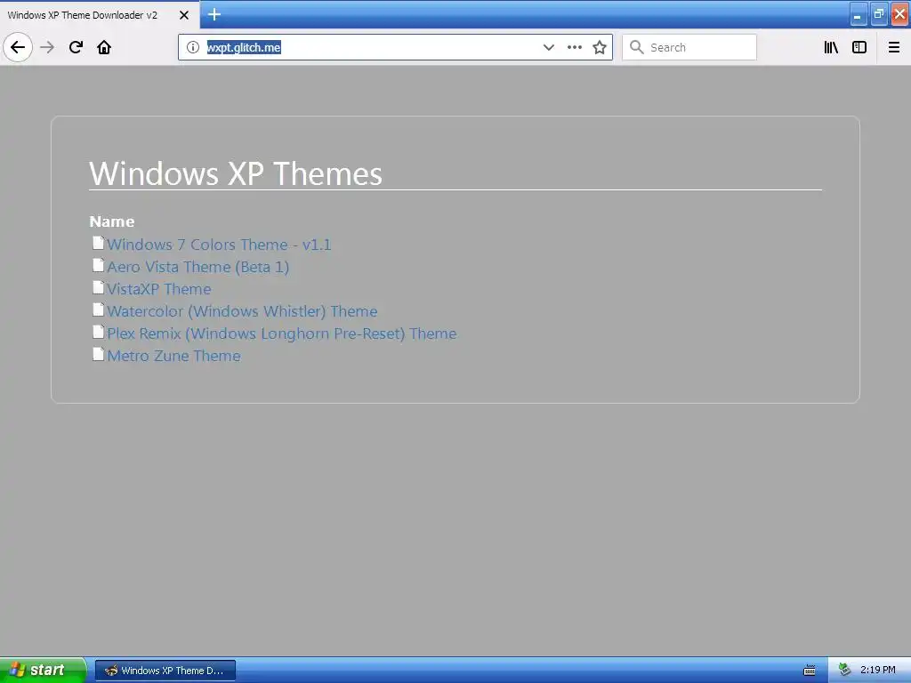Viewport: 911px width, 683px height.
Task: Show site information icon in address bar
Action: (193, 47)
